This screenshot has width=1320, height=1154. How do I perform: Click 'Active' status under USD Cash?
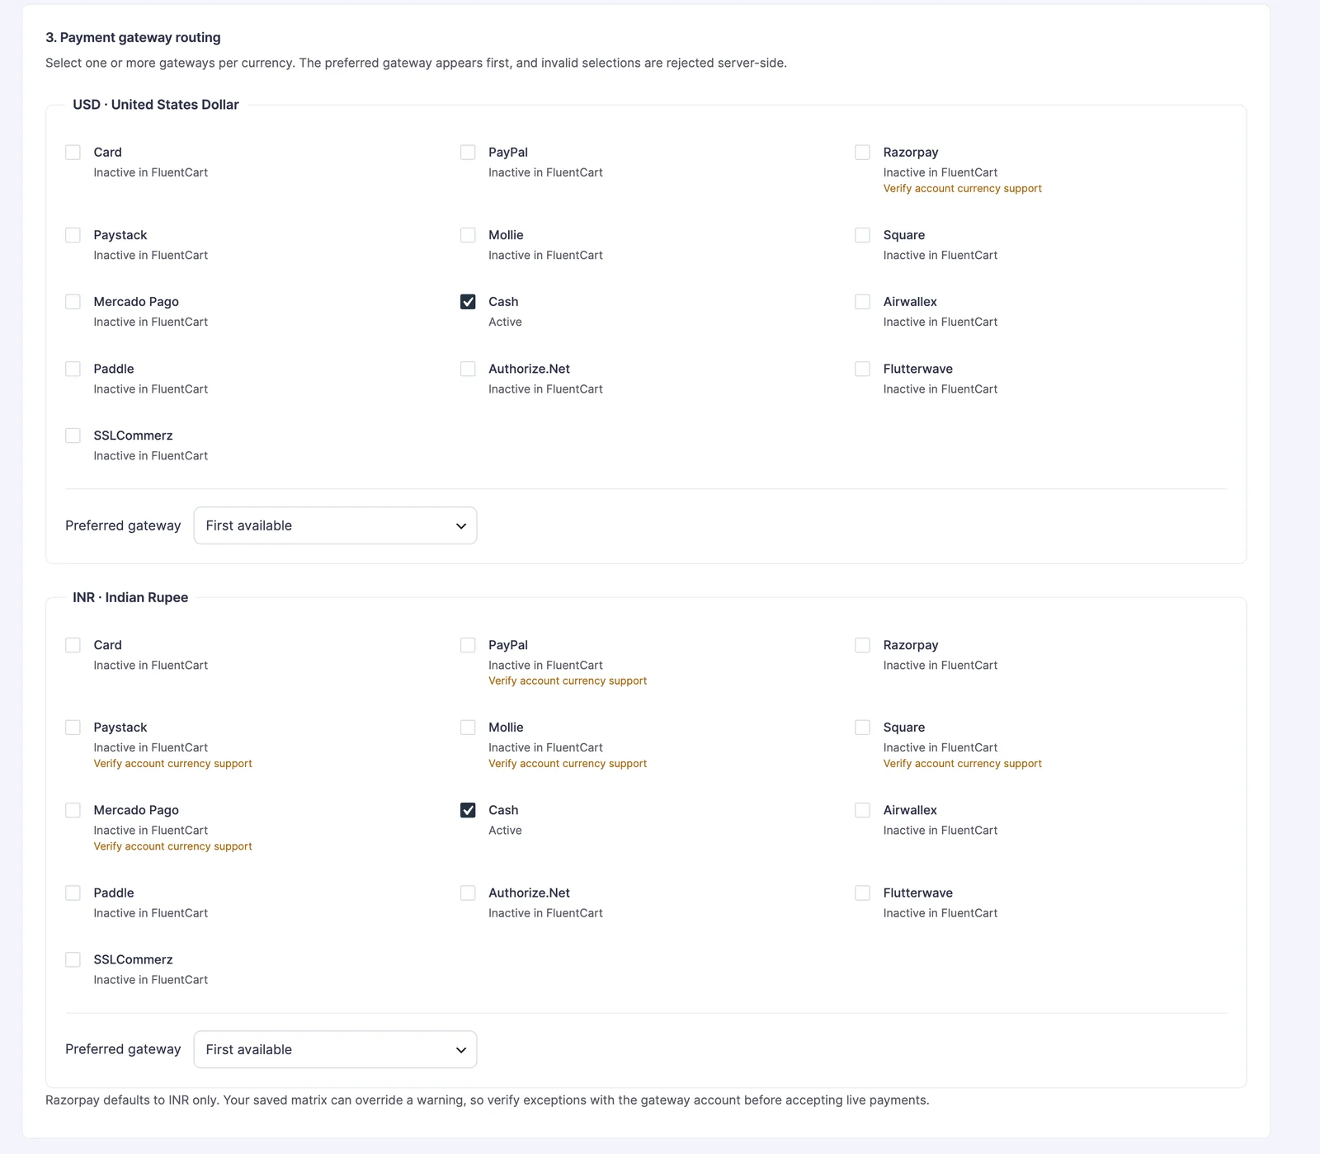[505, 323]
